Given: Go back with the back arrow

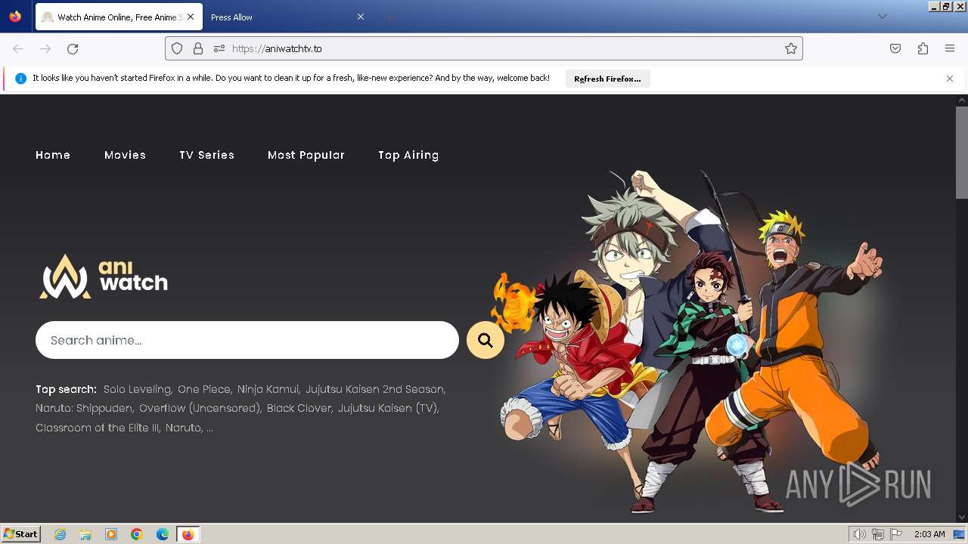Looking at the screenshot, I should 18,48.
